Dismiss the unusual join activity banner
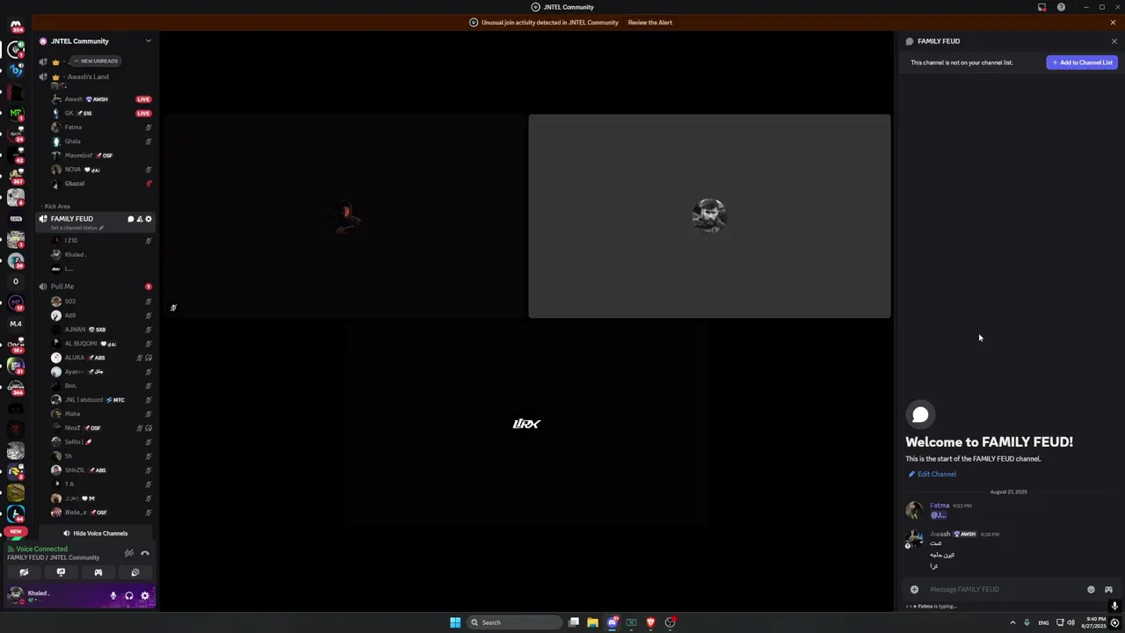 (1113, 23)
